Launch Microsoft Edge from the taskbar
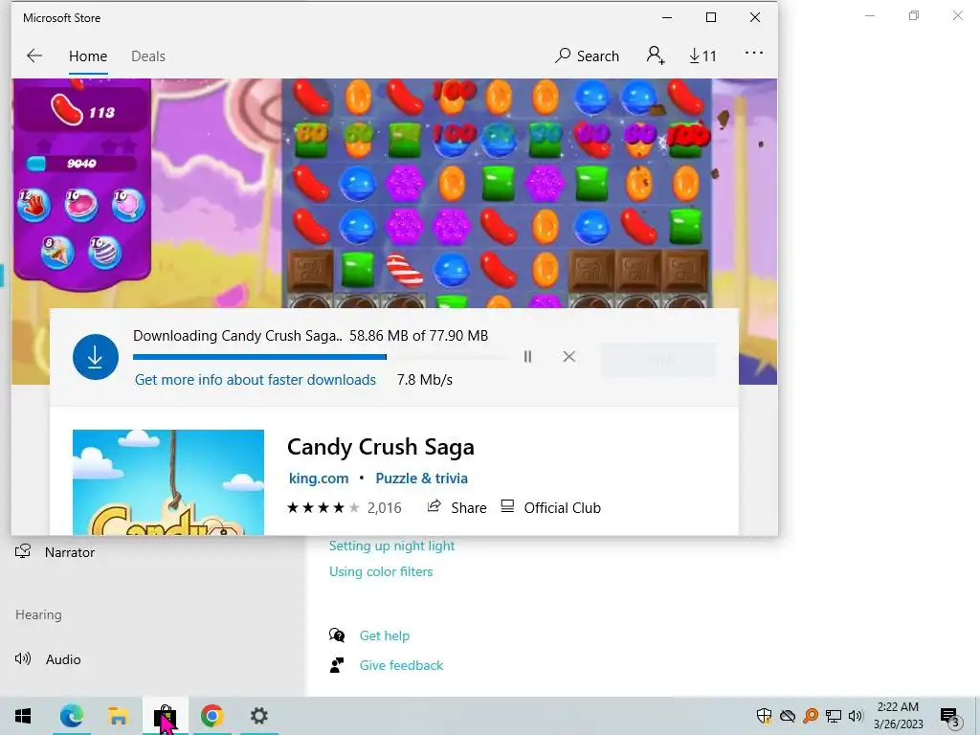The width and height of the screenshot is (980, 735). coord(71,716)
